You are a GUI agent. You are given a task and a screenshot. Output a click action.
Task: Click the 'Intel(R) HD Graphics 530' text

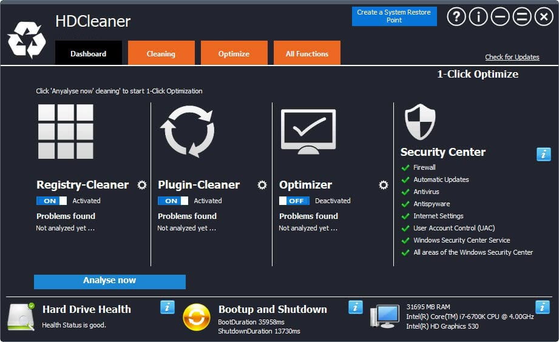[442, 326]
